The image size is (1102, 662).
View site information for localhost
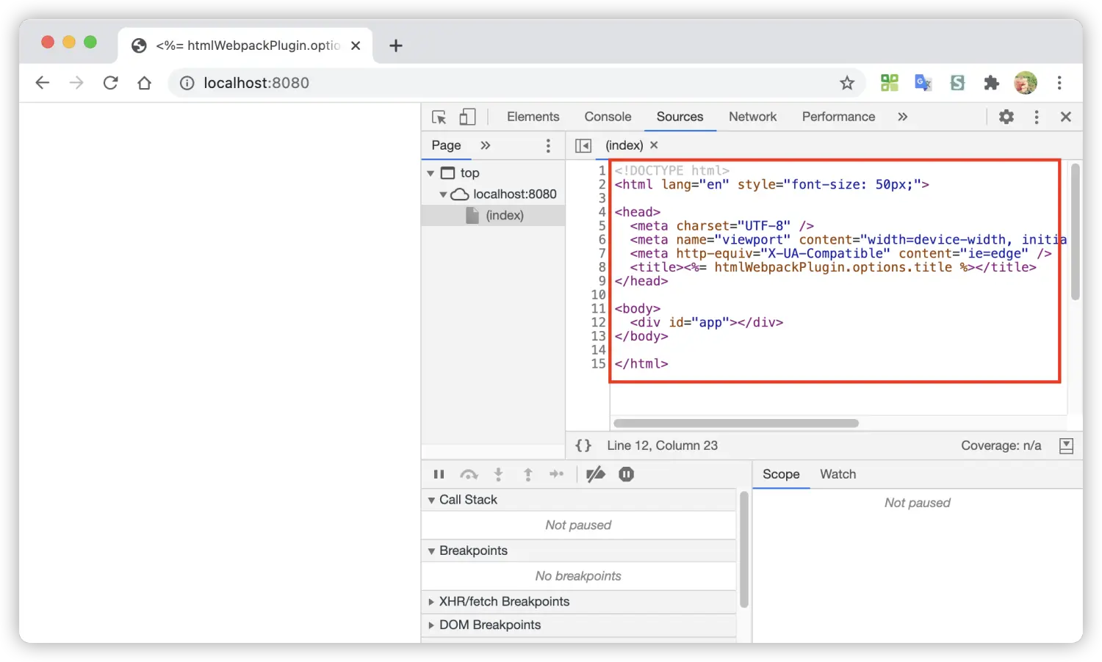(187, 83)
